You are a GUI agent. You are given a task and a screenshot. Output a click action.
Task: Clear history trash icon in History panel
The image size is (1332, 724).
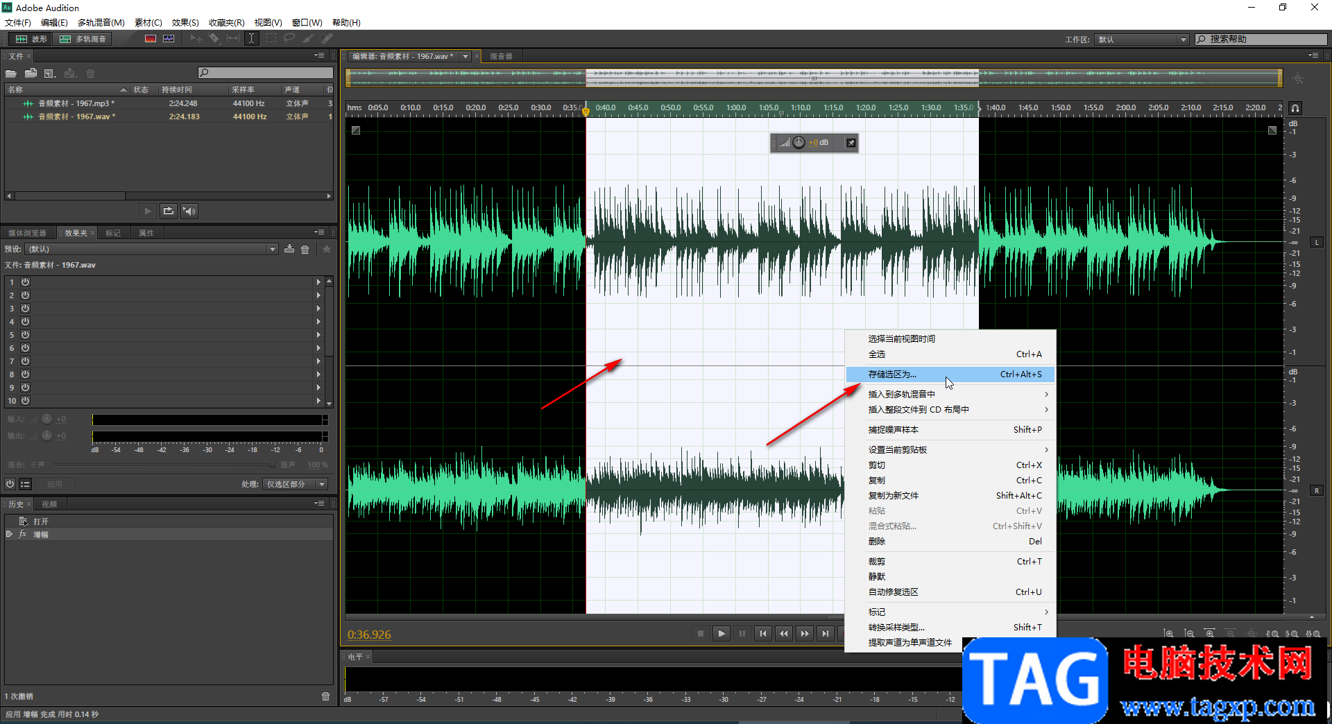326,696
